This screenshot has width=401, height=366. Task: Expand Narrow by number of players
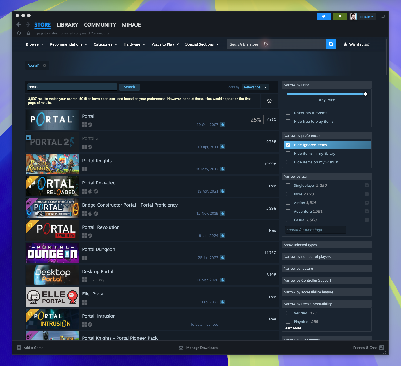pos(327,256)
